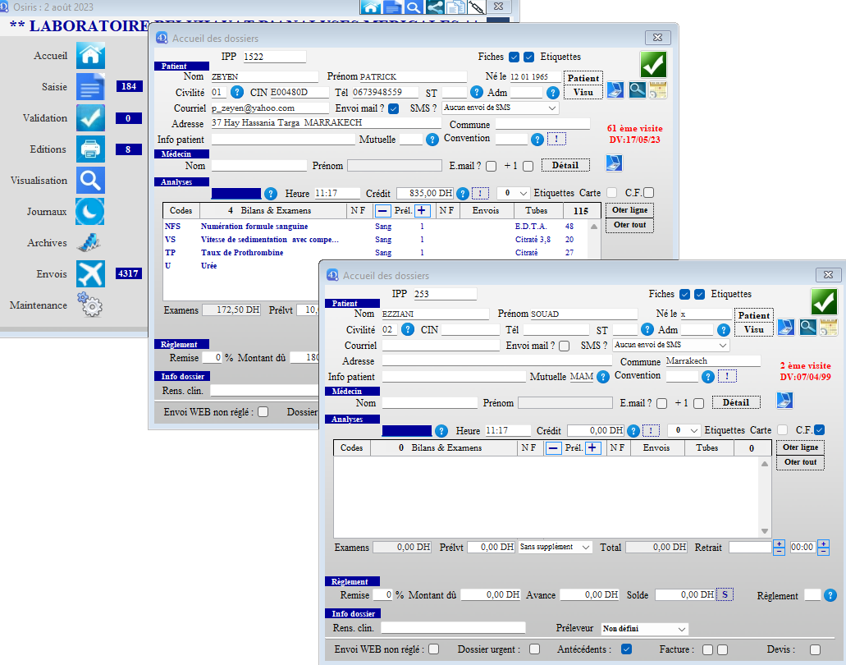Open the Envois airplane icon

pyautogui.click(x=90, y=273)
